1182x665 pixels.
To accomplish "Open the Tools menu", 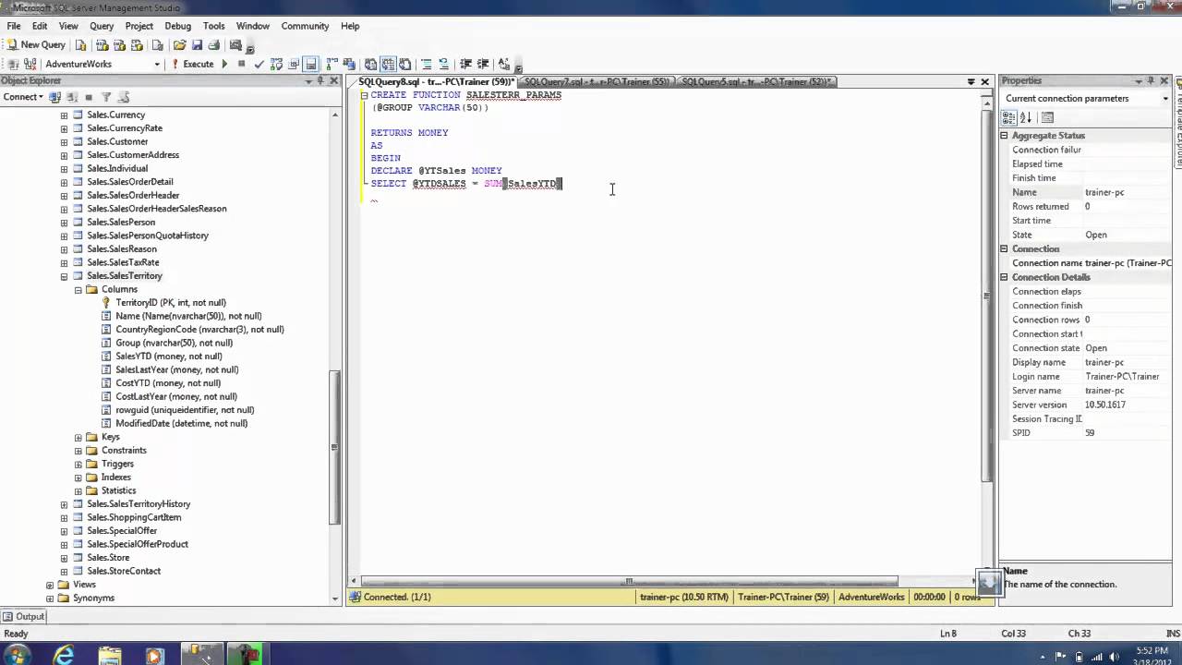I will 213,26.
